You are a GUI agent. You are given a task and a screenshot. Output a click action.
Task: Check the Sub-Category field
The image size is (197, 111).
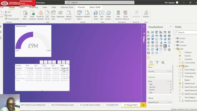click(180, 97)
